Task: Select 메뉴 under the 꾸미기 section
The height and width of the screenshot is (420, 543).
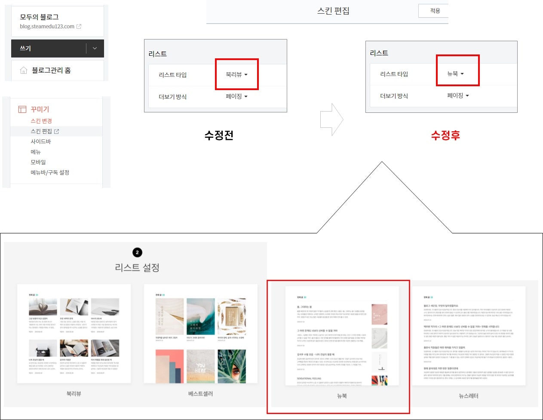Action: point(35,151)
